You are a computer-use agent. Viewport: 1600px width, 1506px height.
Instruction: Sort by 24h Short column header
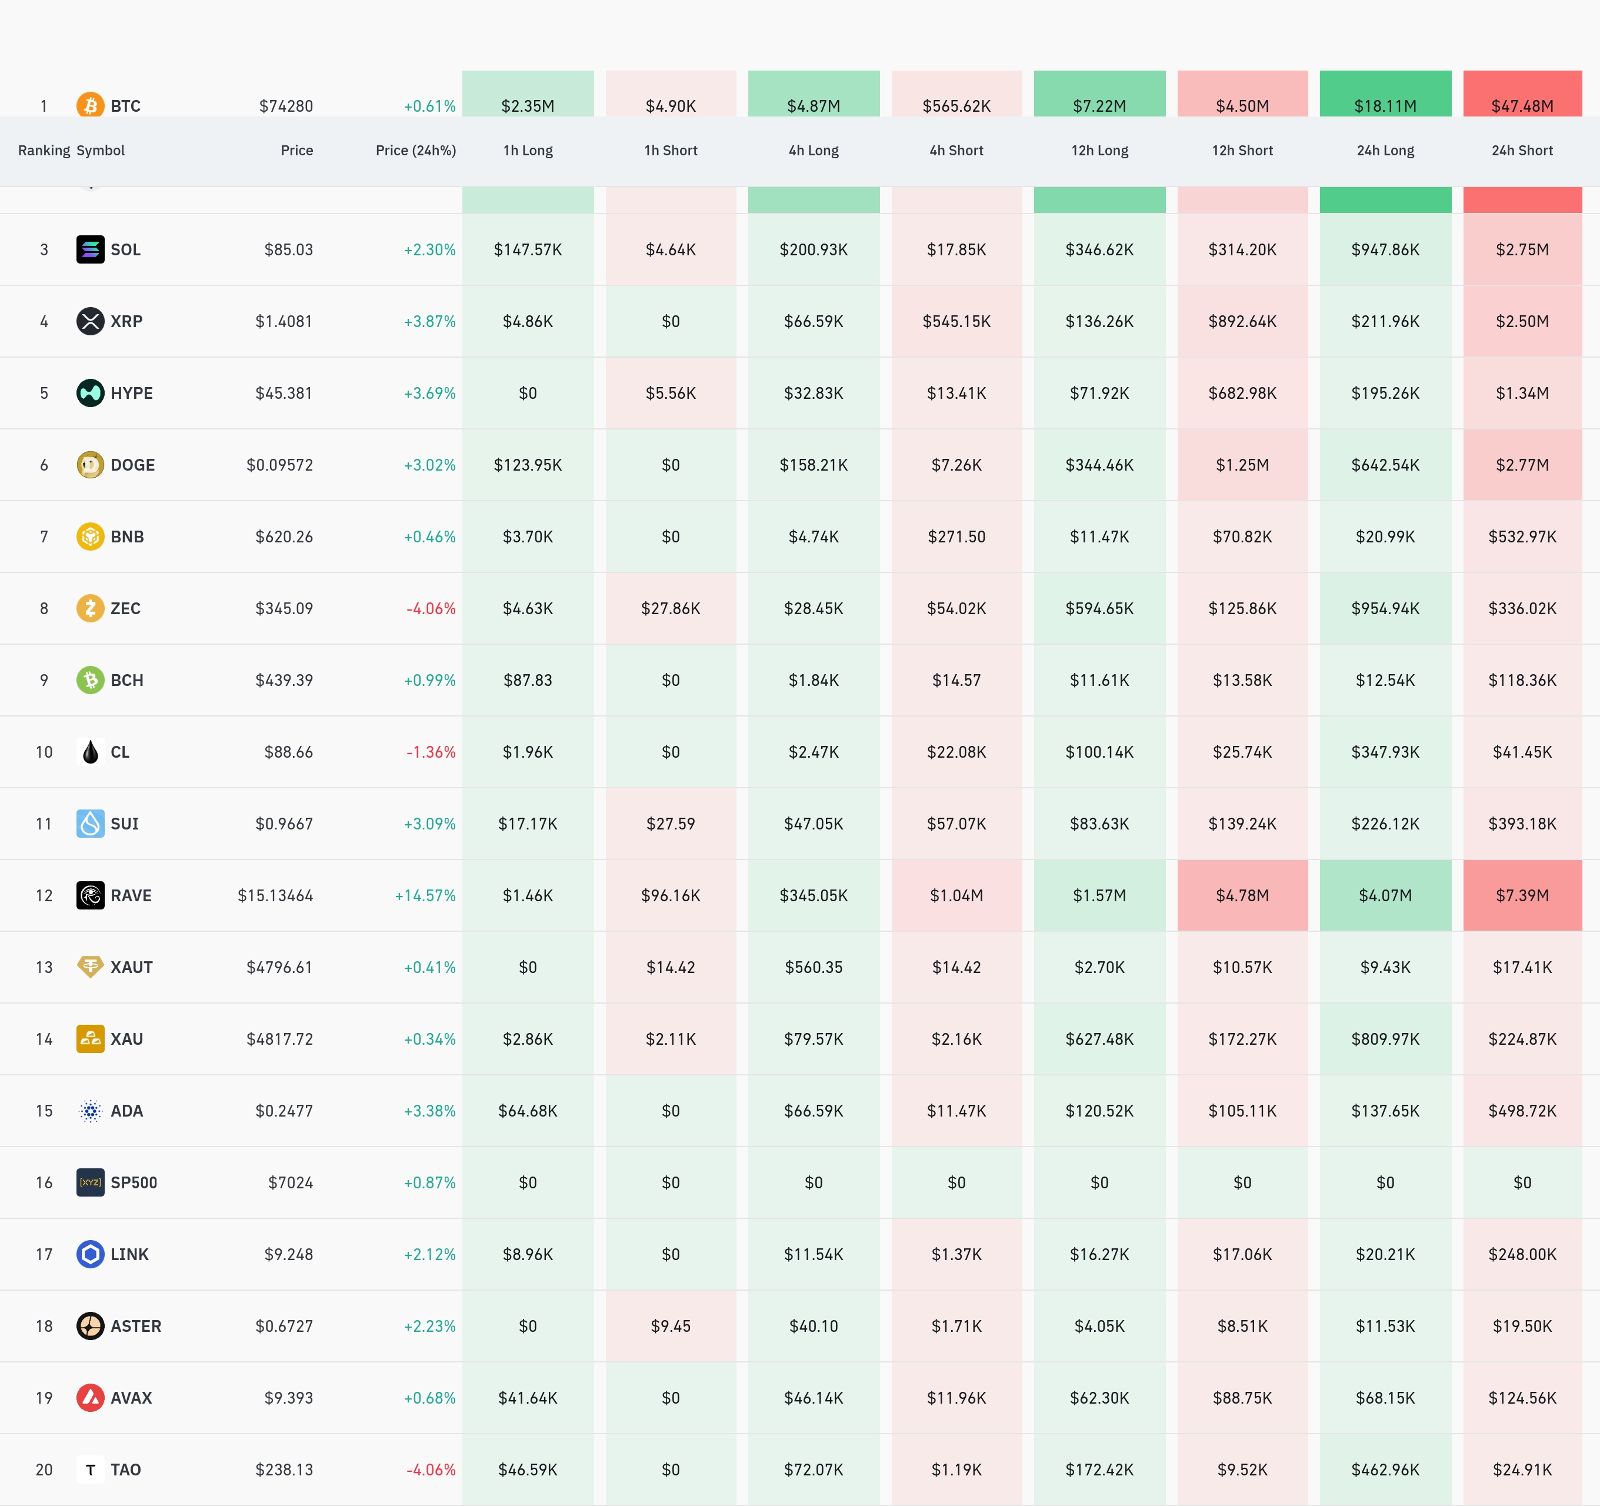click(1521, 151)
